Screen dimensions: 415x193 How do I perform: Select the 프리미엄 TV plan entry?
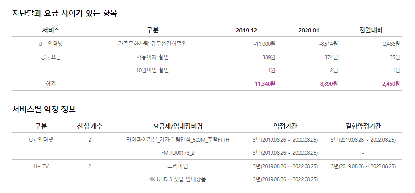pos(178,166)
